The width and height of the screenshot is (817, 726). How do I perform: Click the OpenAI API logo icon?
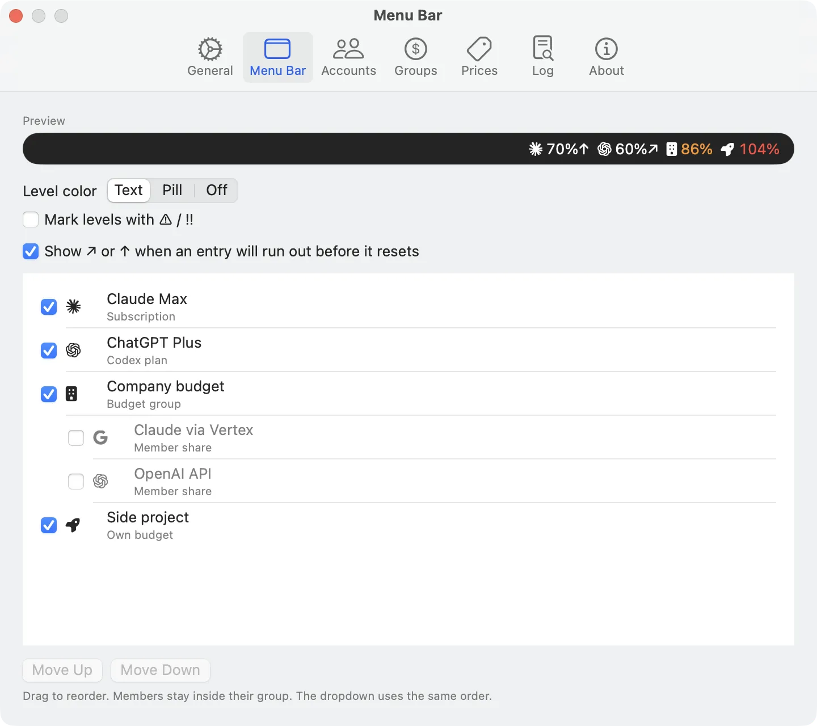[x=100, y=482]
